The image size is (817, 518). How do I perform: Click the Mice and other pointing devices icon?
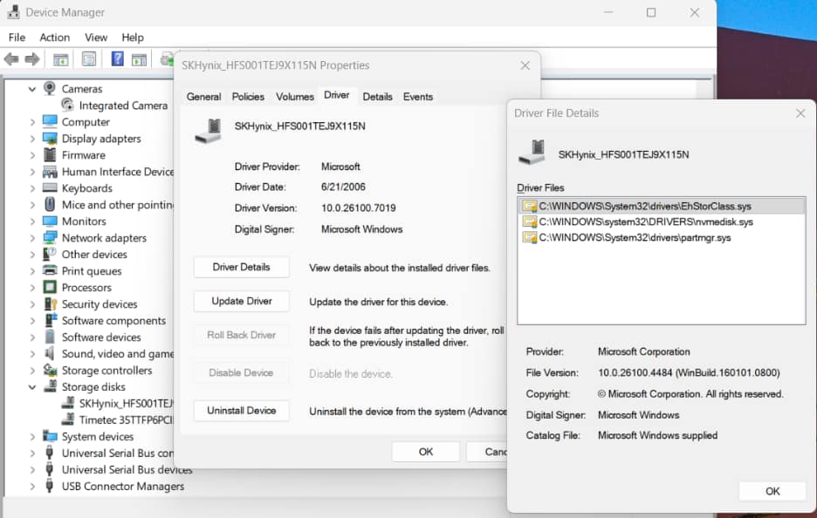pyautogui.click(x=50, y=204)
